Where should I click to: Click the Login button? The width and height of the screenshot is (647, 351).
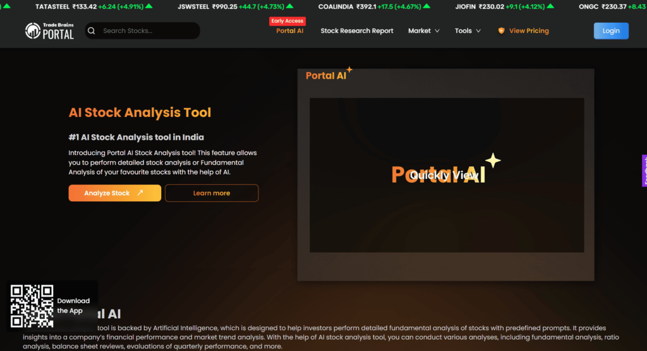[x=611, y=30]
